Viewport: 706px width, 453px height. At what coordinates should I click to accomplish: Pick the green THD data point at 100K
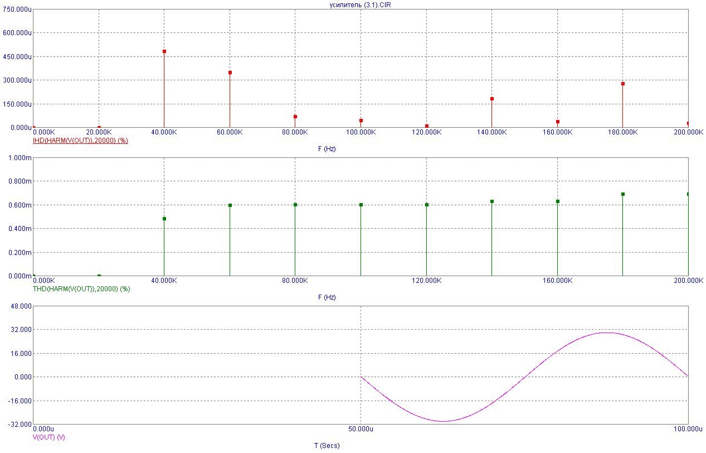(x=361, y=205)
